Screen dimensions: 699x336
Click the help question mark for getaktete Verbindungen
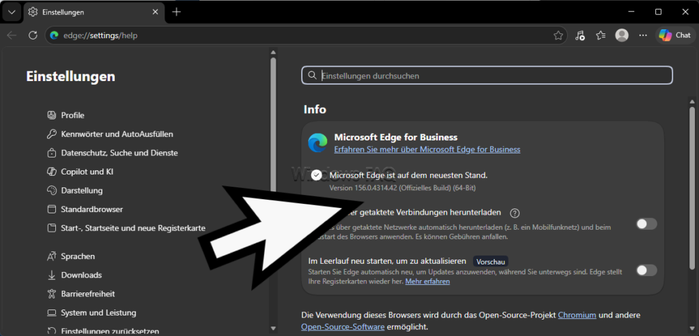515,213
